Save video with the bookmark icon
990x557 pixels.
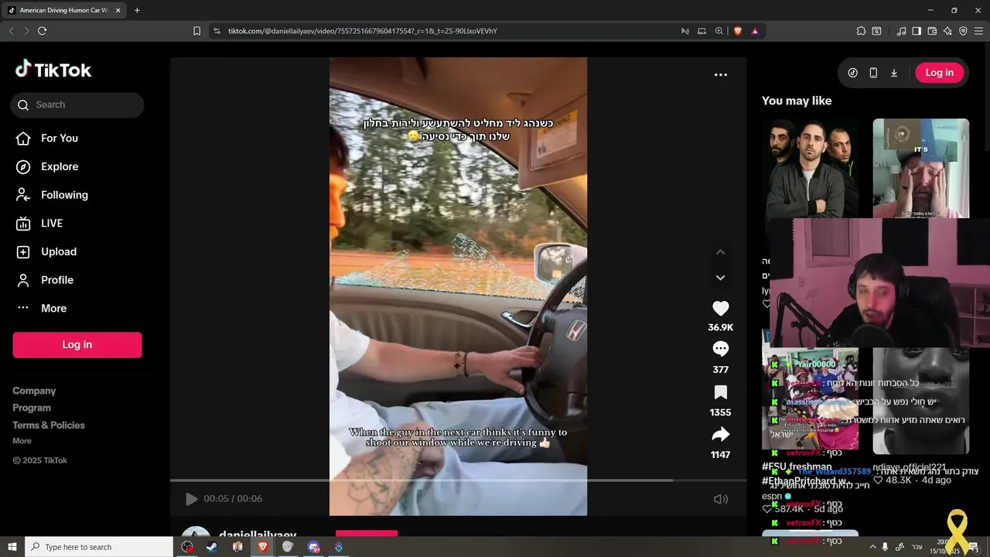click(x=720, y=392)
